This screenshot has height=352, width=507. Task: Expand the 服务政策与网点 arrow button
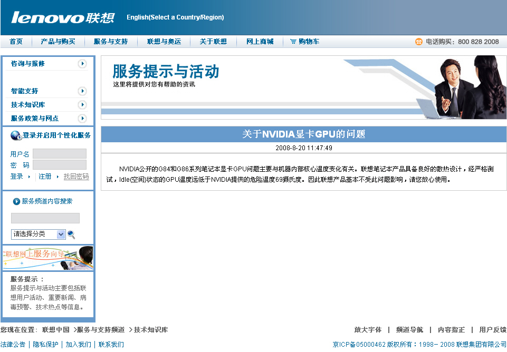tap(82, 118)
